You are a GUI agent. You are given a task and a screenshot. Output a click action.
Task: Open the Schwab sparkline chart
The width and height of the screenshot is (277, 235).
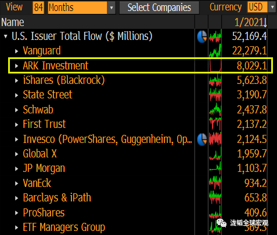215,109
